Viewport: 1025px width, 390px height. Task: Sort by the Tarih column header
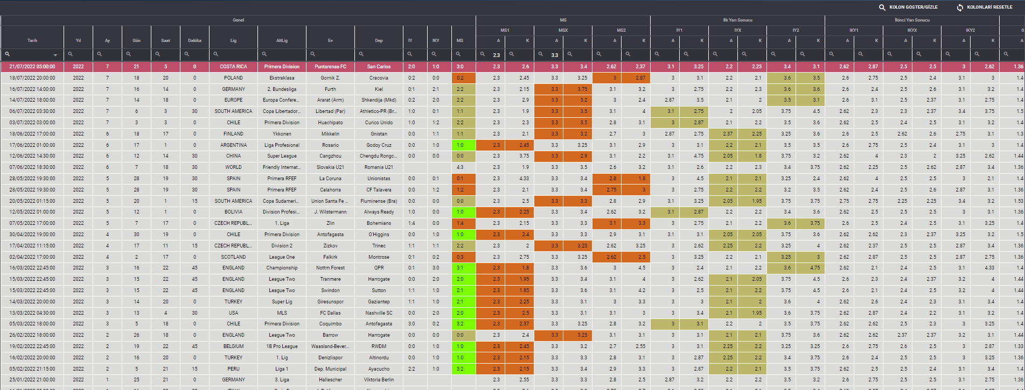click(32, 40)
